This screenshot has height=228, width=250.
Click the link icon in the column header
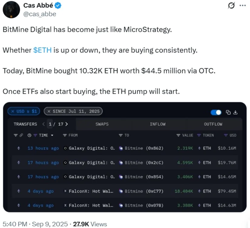(21, 135)
